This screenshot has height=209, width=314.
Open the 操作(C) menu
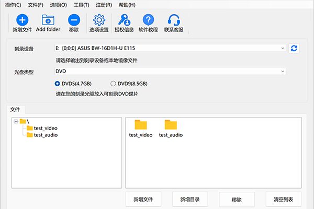[x=13, y=5]
